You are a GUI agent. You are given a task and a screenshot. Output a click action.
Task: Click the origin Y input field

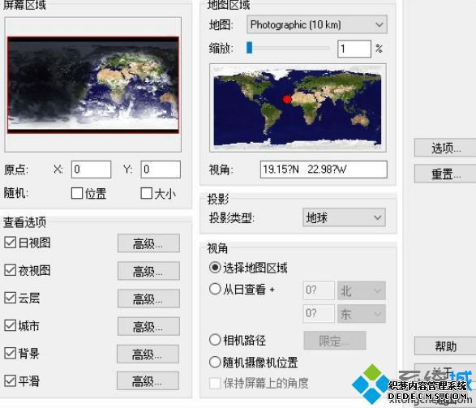(x=161, y=170)
